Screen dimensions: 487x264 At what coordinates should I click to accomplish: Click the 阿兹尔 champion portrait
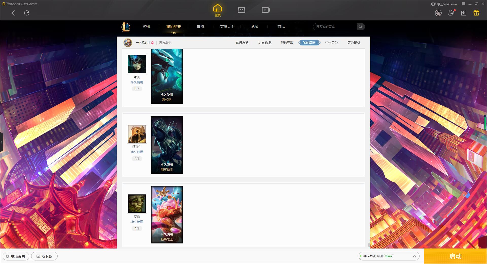[x=137, y=134]
